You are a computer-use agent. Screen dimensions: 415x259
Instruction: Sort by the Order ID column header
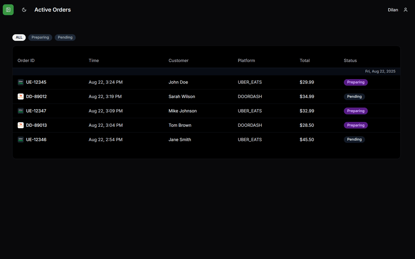click(26, 60)
